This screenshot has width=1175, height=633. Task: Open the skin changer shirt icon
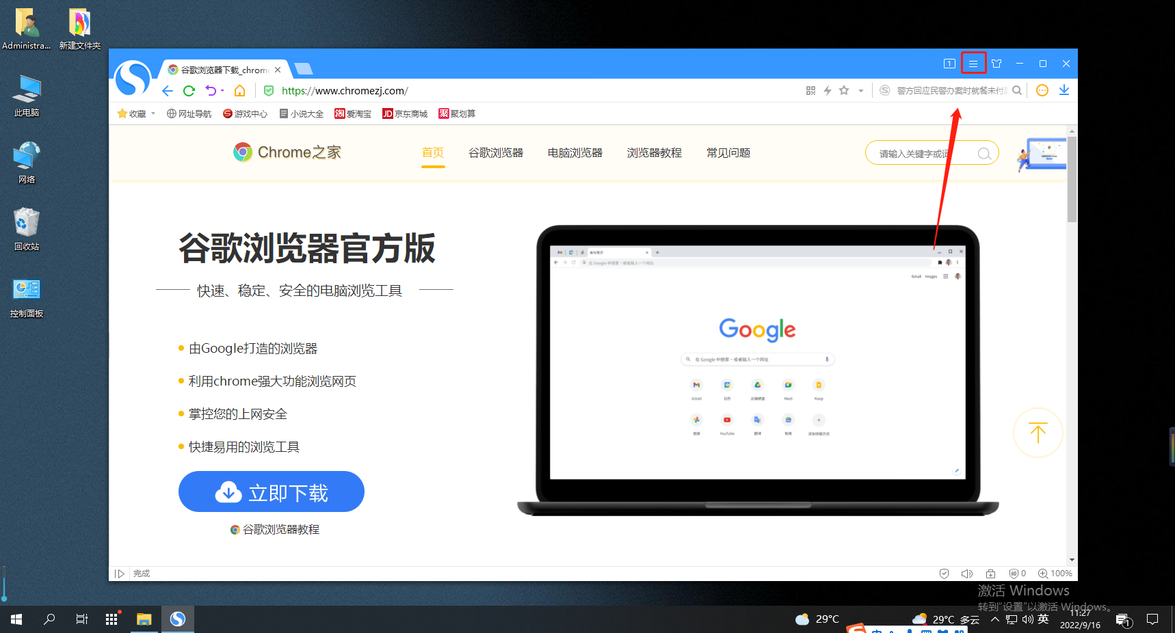click(x=996, y=64)
